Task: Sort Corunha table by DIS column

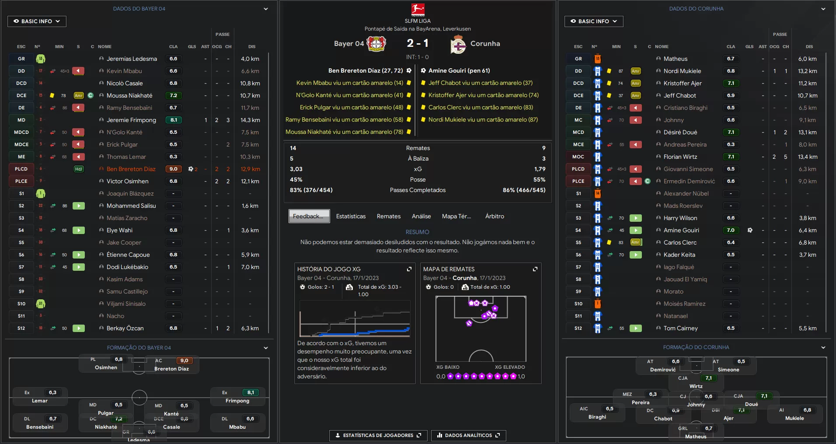Action: [x=809, y=46]
